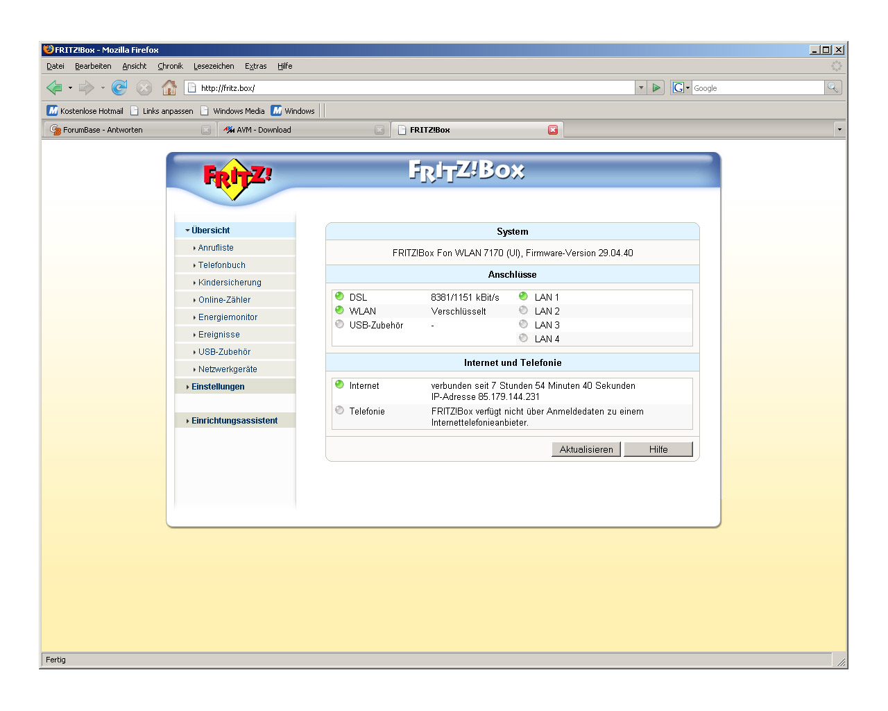The image size is (888, 711).
Task: Click the green DSL status indicator
Action: [x=339, y=296]
